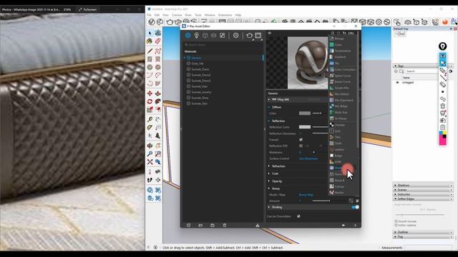The image size is (458, 257).
Task: Collapse the Reflection section
Action: (x=269, y=121)
